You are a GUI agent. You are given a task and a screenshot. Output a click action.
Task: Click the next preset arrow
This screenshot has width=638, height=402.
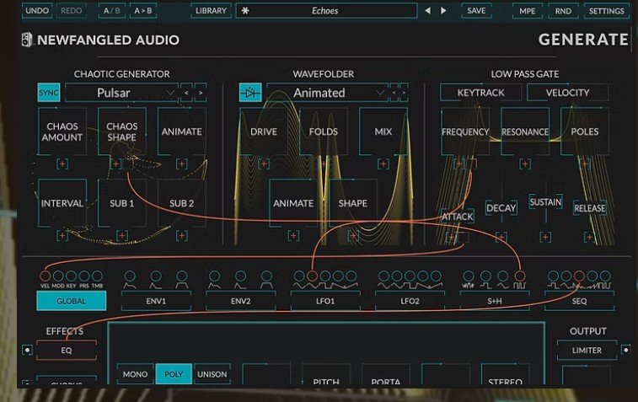(x=443, y=11)
